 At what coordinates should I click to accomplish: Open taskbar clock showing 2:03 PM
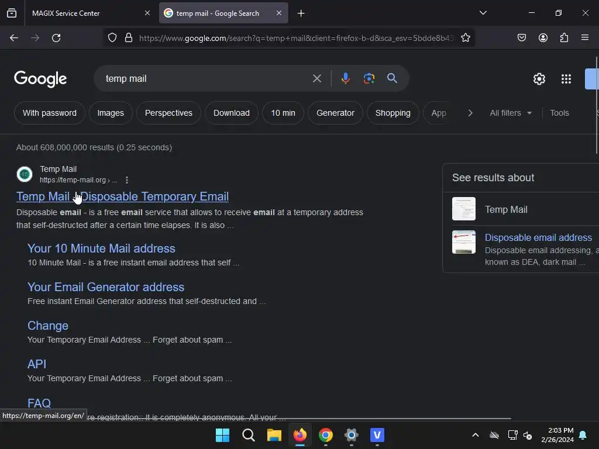click(557, 435)
